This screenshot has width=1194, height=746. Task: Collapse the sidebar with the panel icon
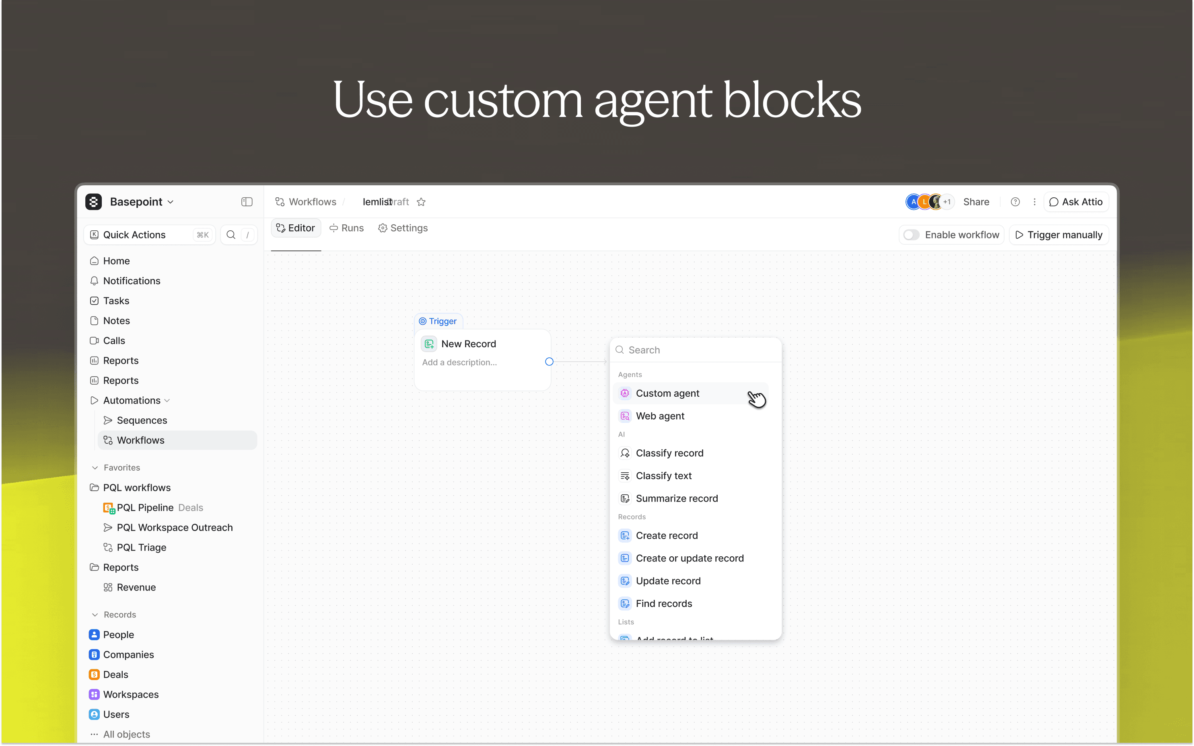247,202
